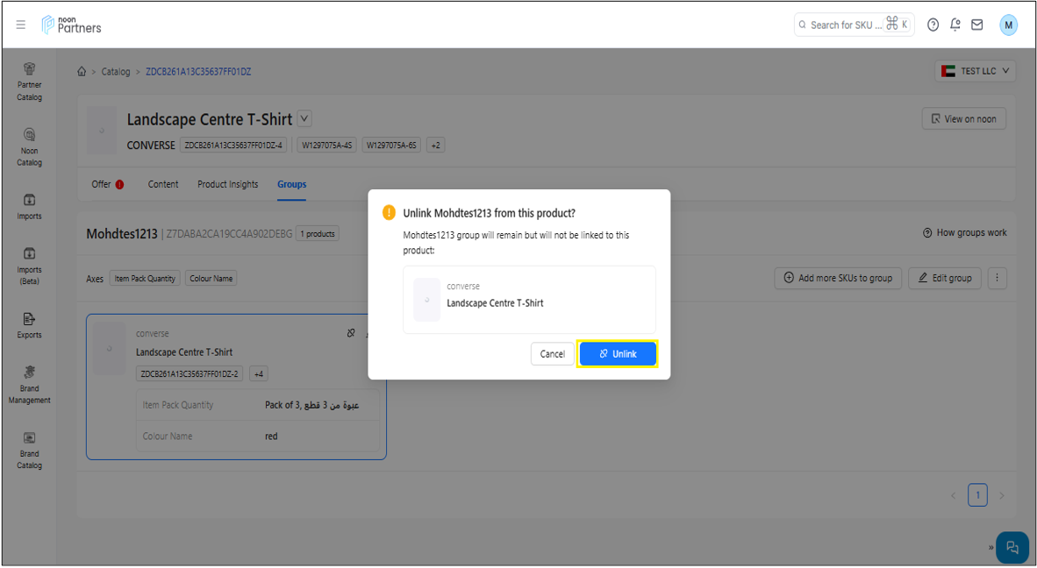Click the help question mark icon
The height and width of the screenshot is (568, 1037).
tap(933, 25)
